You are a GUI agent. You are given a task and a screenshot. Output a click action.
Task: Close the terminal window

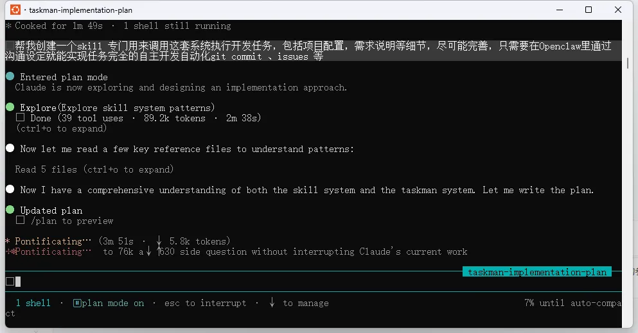[x=617, y=10]
